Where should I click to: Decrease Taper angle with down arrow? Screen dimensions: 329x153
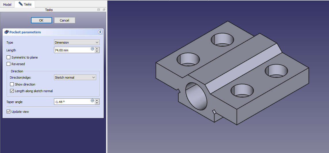(x=97, y=103)
